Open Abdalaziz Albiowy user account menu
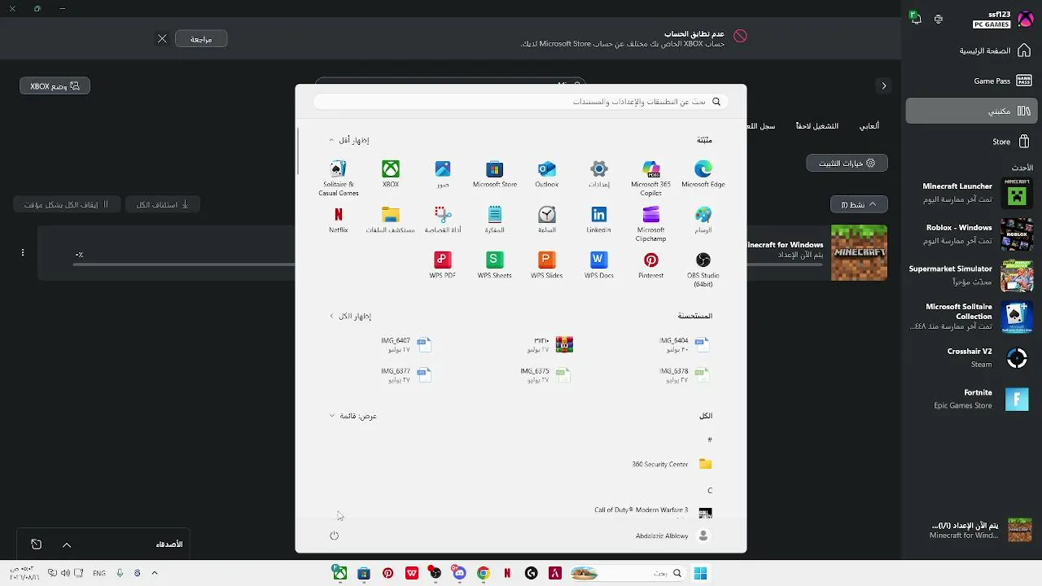 [672, 536]
